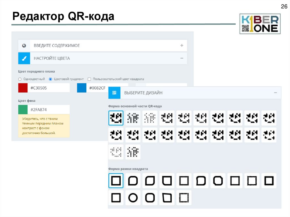Expand Введите содержимое with the plus sign
Viewport: 290px width, 217px height.
click(x=182, y=46)
